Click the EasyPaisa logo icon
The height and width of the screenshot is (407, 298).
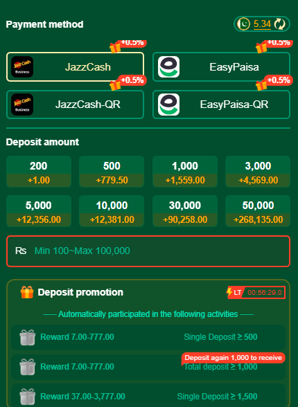pyautogui.click(x=169, y=67)
